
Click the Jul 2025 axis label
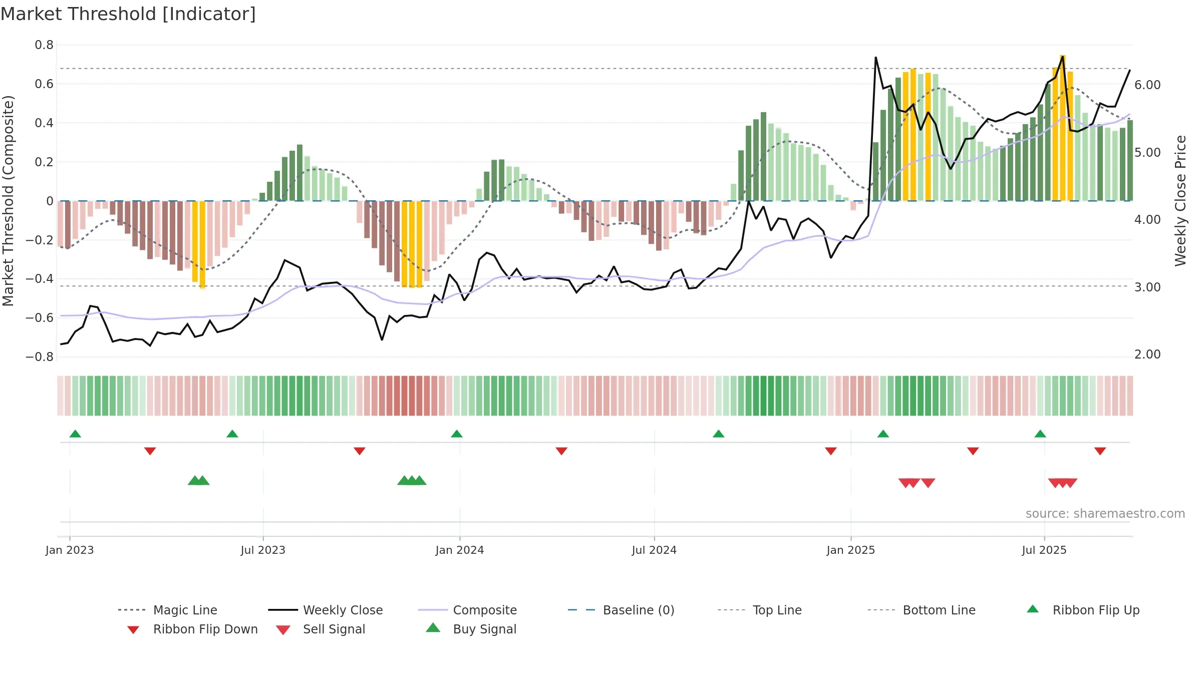[1044, 550]
